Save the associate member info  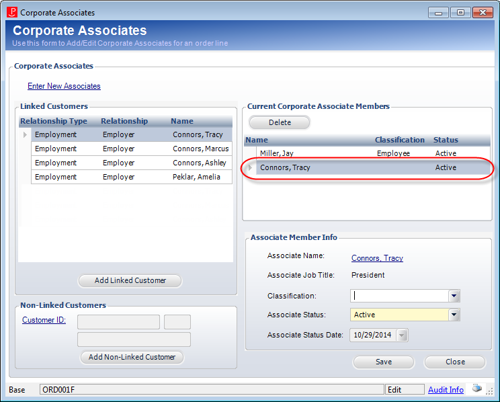pyautogui.click(x=384, y=362)
